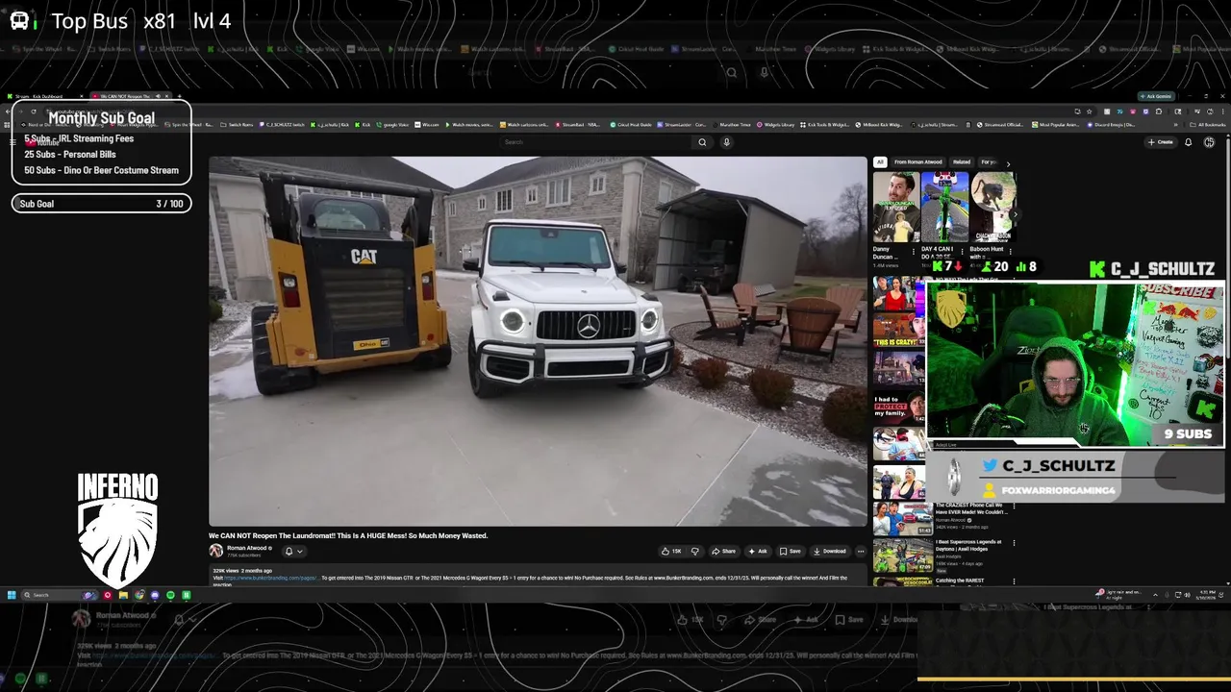Open Roman Atwood subscription bell dropdown
Viewport: 1231px width, 692px height.
point(293,551)
